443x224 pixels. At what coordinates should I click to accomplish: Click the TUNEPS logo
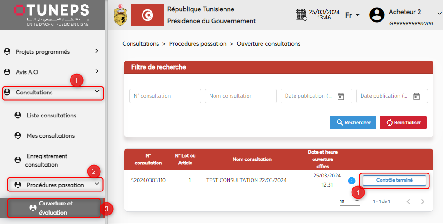[x=51, y=15]
